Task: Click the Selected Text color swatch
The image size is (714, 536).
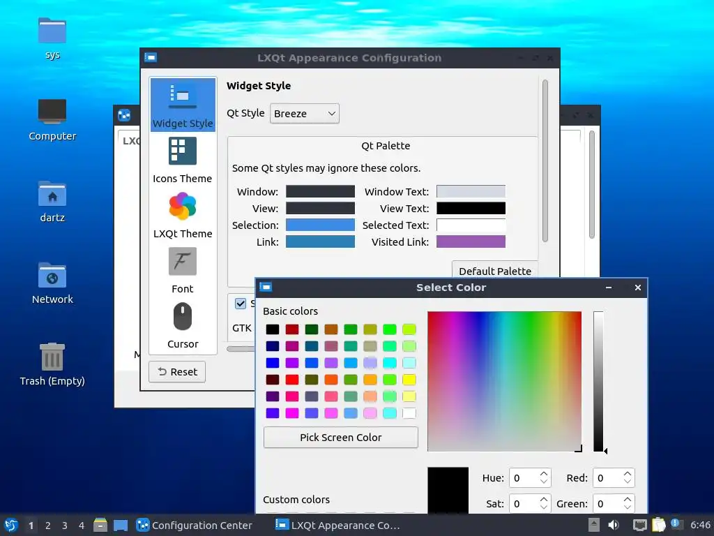Action: (x=471, y=225)
